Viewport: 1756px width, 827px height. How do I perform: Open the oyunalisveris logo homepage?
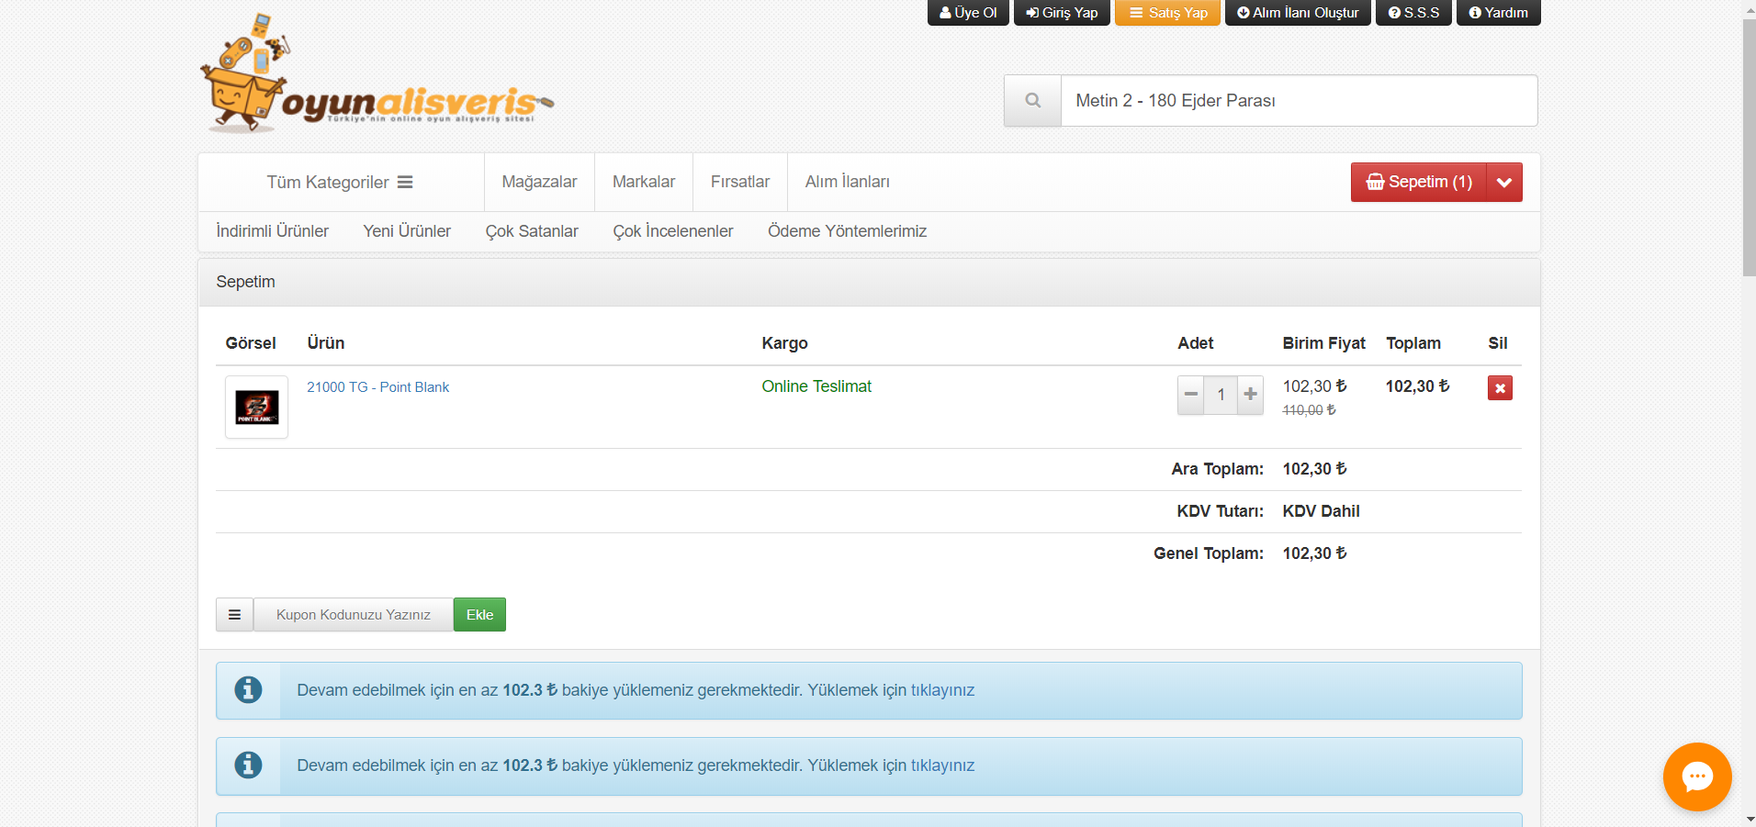pyautogui.click(x=377, y=73)
